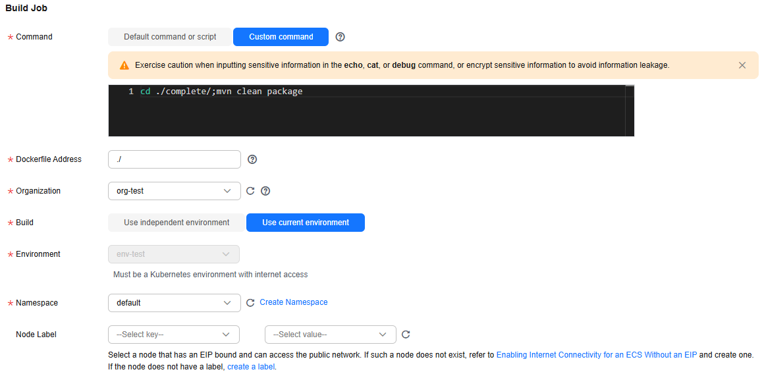
Task: Click the orange warning triangle icon
Action: pyautogui.click(x=124, y=65)
